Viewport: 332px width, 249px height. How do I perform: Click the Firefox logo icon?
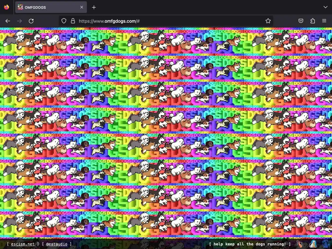[x=6, y=7]
